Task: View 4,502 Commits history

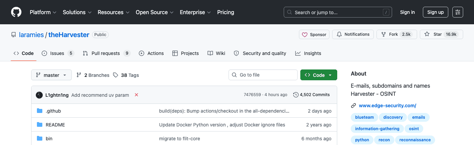Action: point(311,95)
